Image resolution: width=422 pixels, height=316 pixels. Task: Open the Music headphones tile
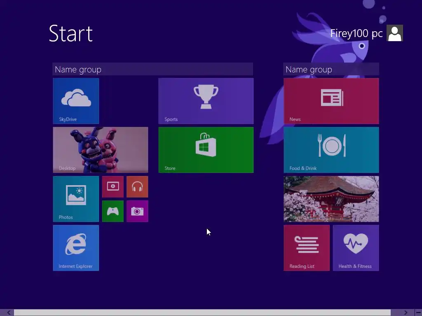[137, 187]
